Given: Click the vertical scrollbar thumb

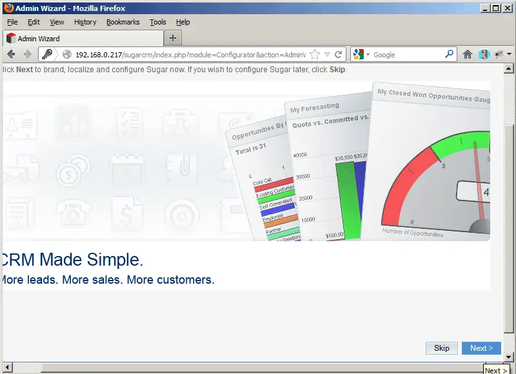Looking at the screenshot, I should pyautogui.click(x=508, y=229).
